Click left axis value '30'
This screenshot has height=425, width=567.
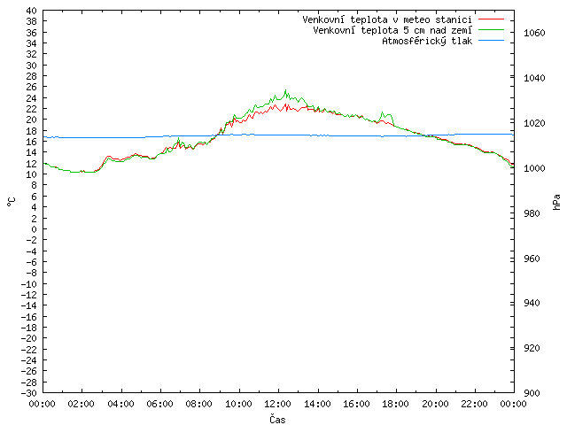coord(32,66)
